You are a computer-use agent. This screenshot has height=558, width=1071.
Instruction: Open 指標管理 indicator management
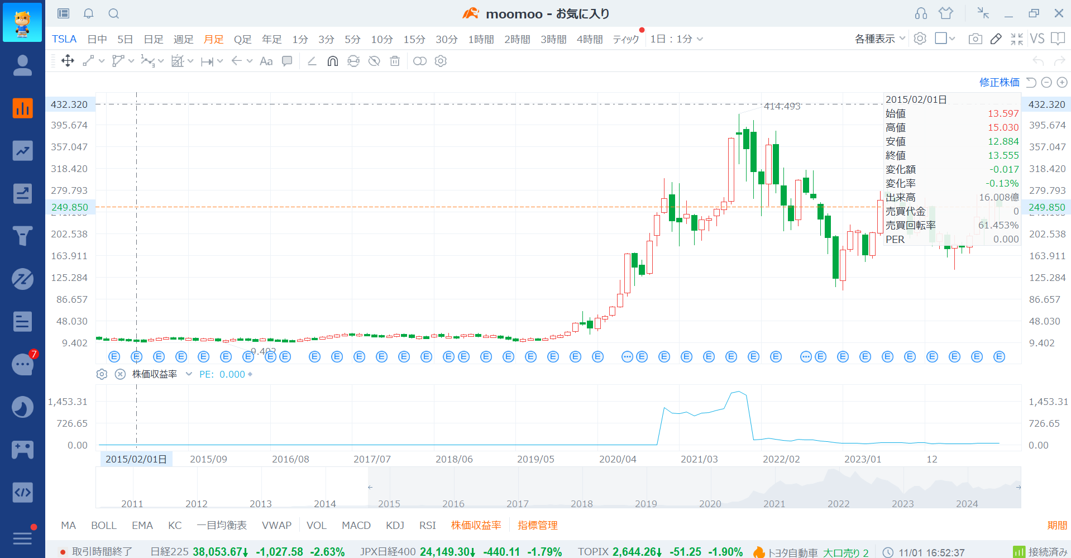[537, 525]
